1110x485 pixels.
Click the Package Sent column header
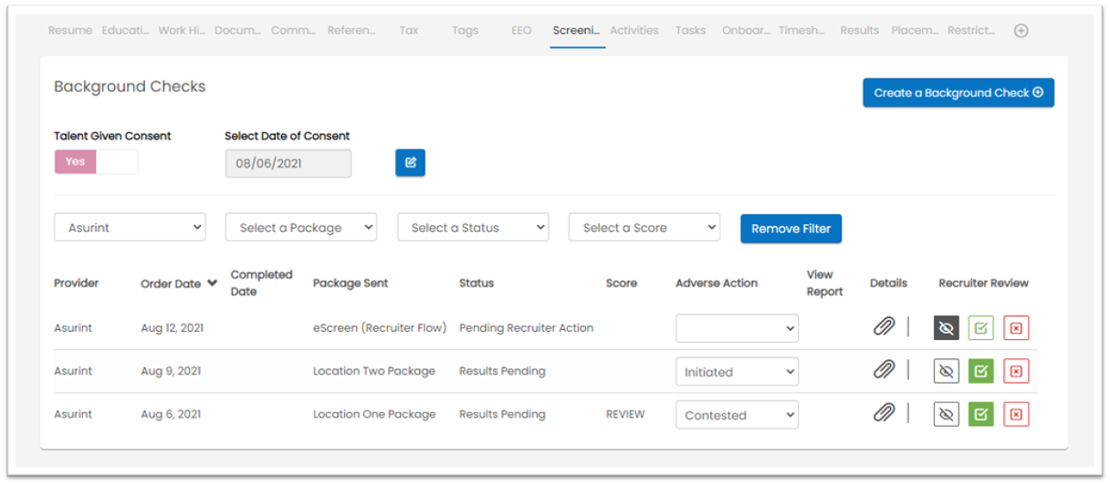pos(351,283)
